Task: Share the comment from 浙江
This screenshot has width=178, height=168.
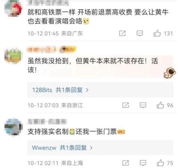Action: [125, 105]
